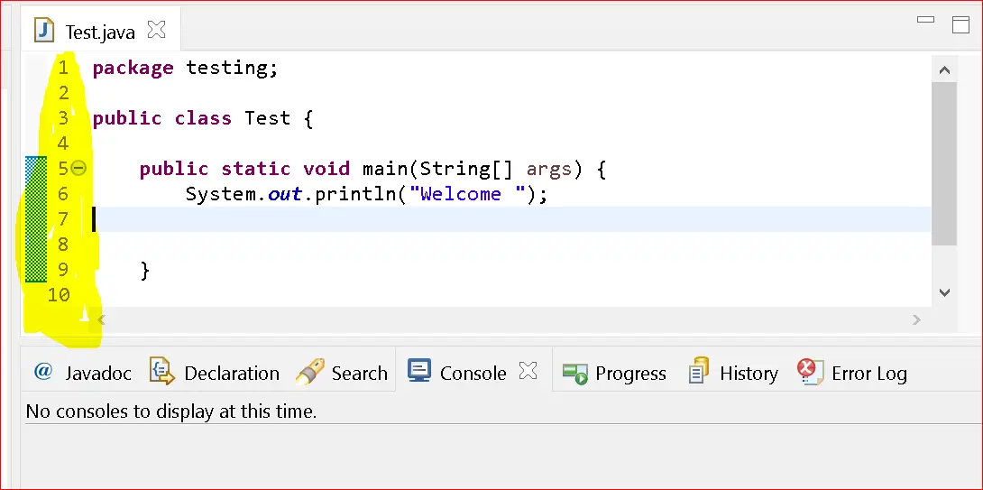Click the horizontal scrollbar left arrow
Screen dimensions: 983x490
pyautogui.click(x=101, y=320)
